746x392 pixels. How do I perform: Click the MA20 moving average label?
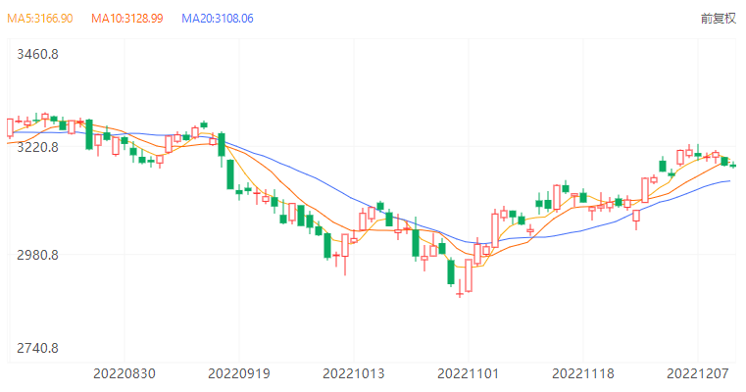[x=218, y=19]
